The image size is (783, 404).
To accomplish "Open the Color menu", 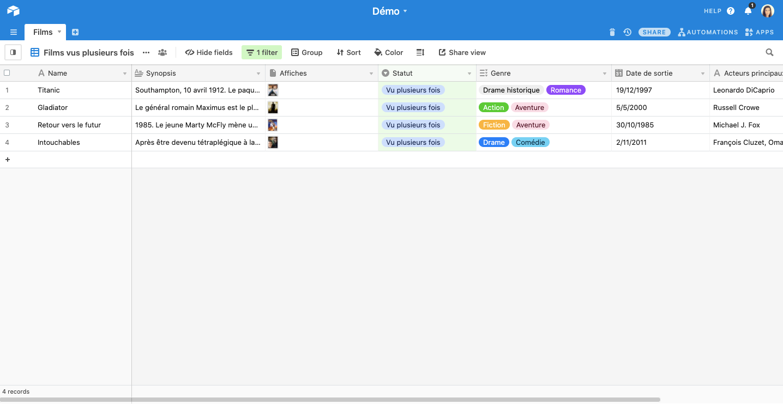I will [x=389, y=52].
